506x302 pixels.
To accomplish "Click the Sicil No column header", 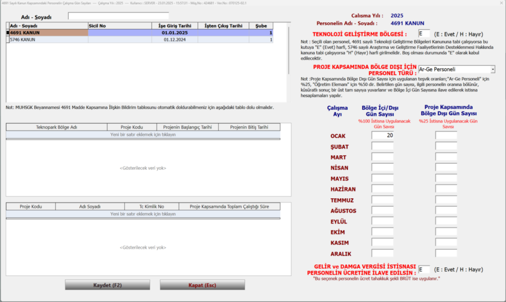I will pos(120,26).
